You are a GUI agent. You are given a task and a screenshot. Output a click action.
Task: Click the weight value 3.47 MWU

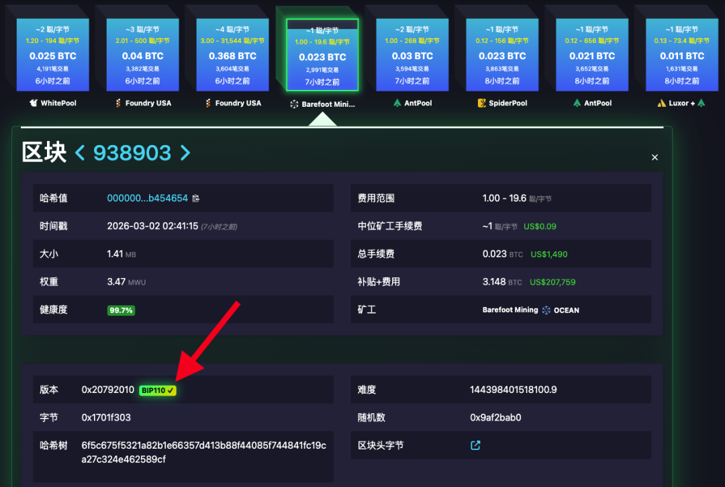126,281
